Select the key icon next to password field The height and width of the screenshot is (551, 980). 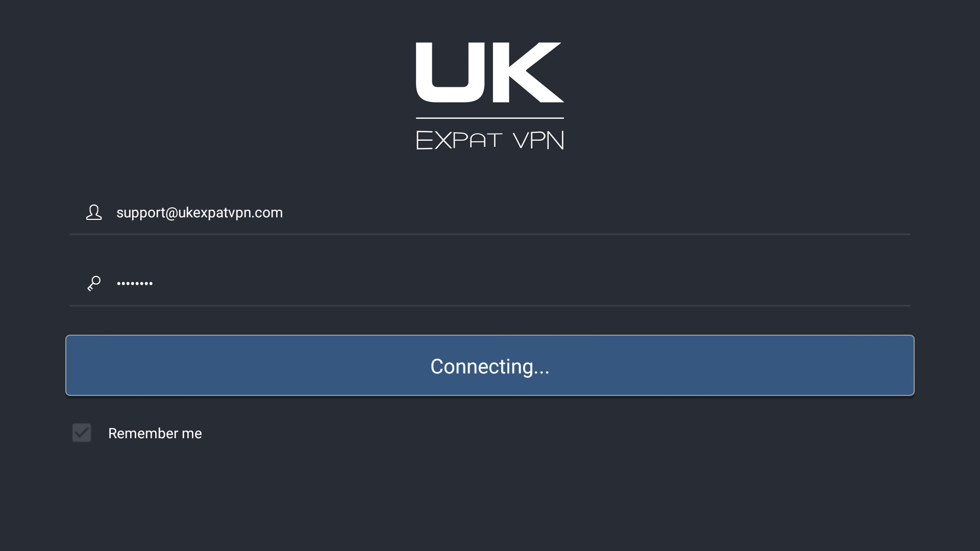(94, 283)
